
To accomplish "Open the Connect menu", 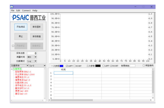I will [26, 11].
